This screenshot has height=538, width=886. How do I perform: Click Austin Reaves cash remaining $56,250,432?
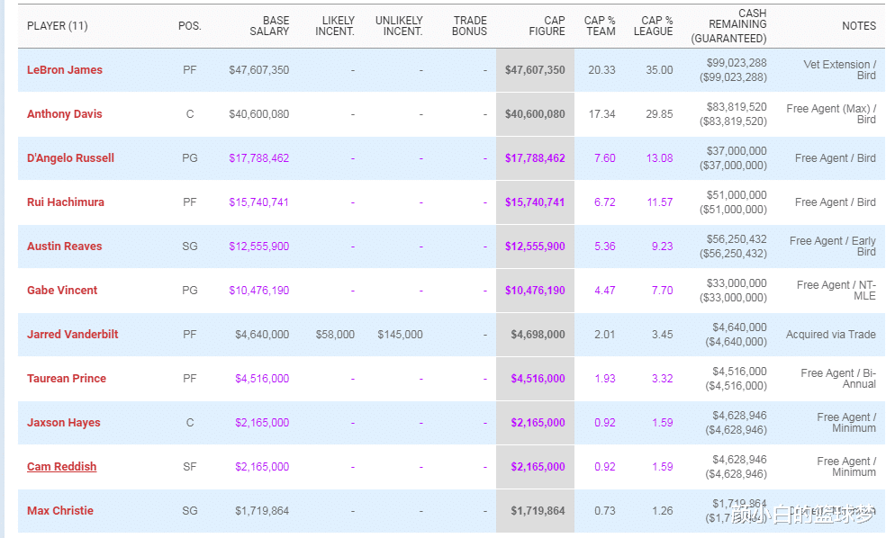pos(737,238)
